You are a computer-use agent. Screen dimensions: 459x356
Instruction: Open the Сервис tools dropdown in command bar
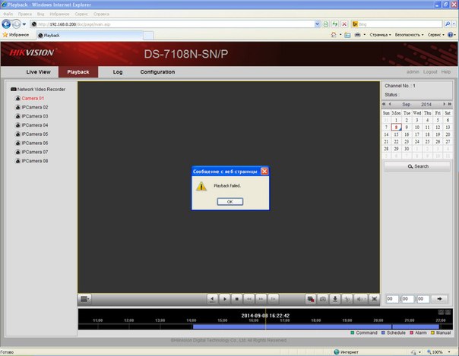[x=436, y=35]
